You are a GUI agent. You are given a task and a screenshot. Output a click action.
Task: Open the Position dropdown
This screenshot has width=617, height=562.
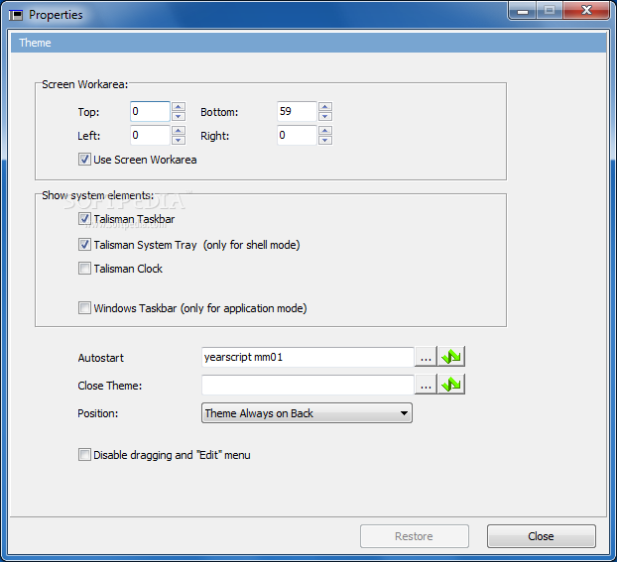click(x=307, y=413)
